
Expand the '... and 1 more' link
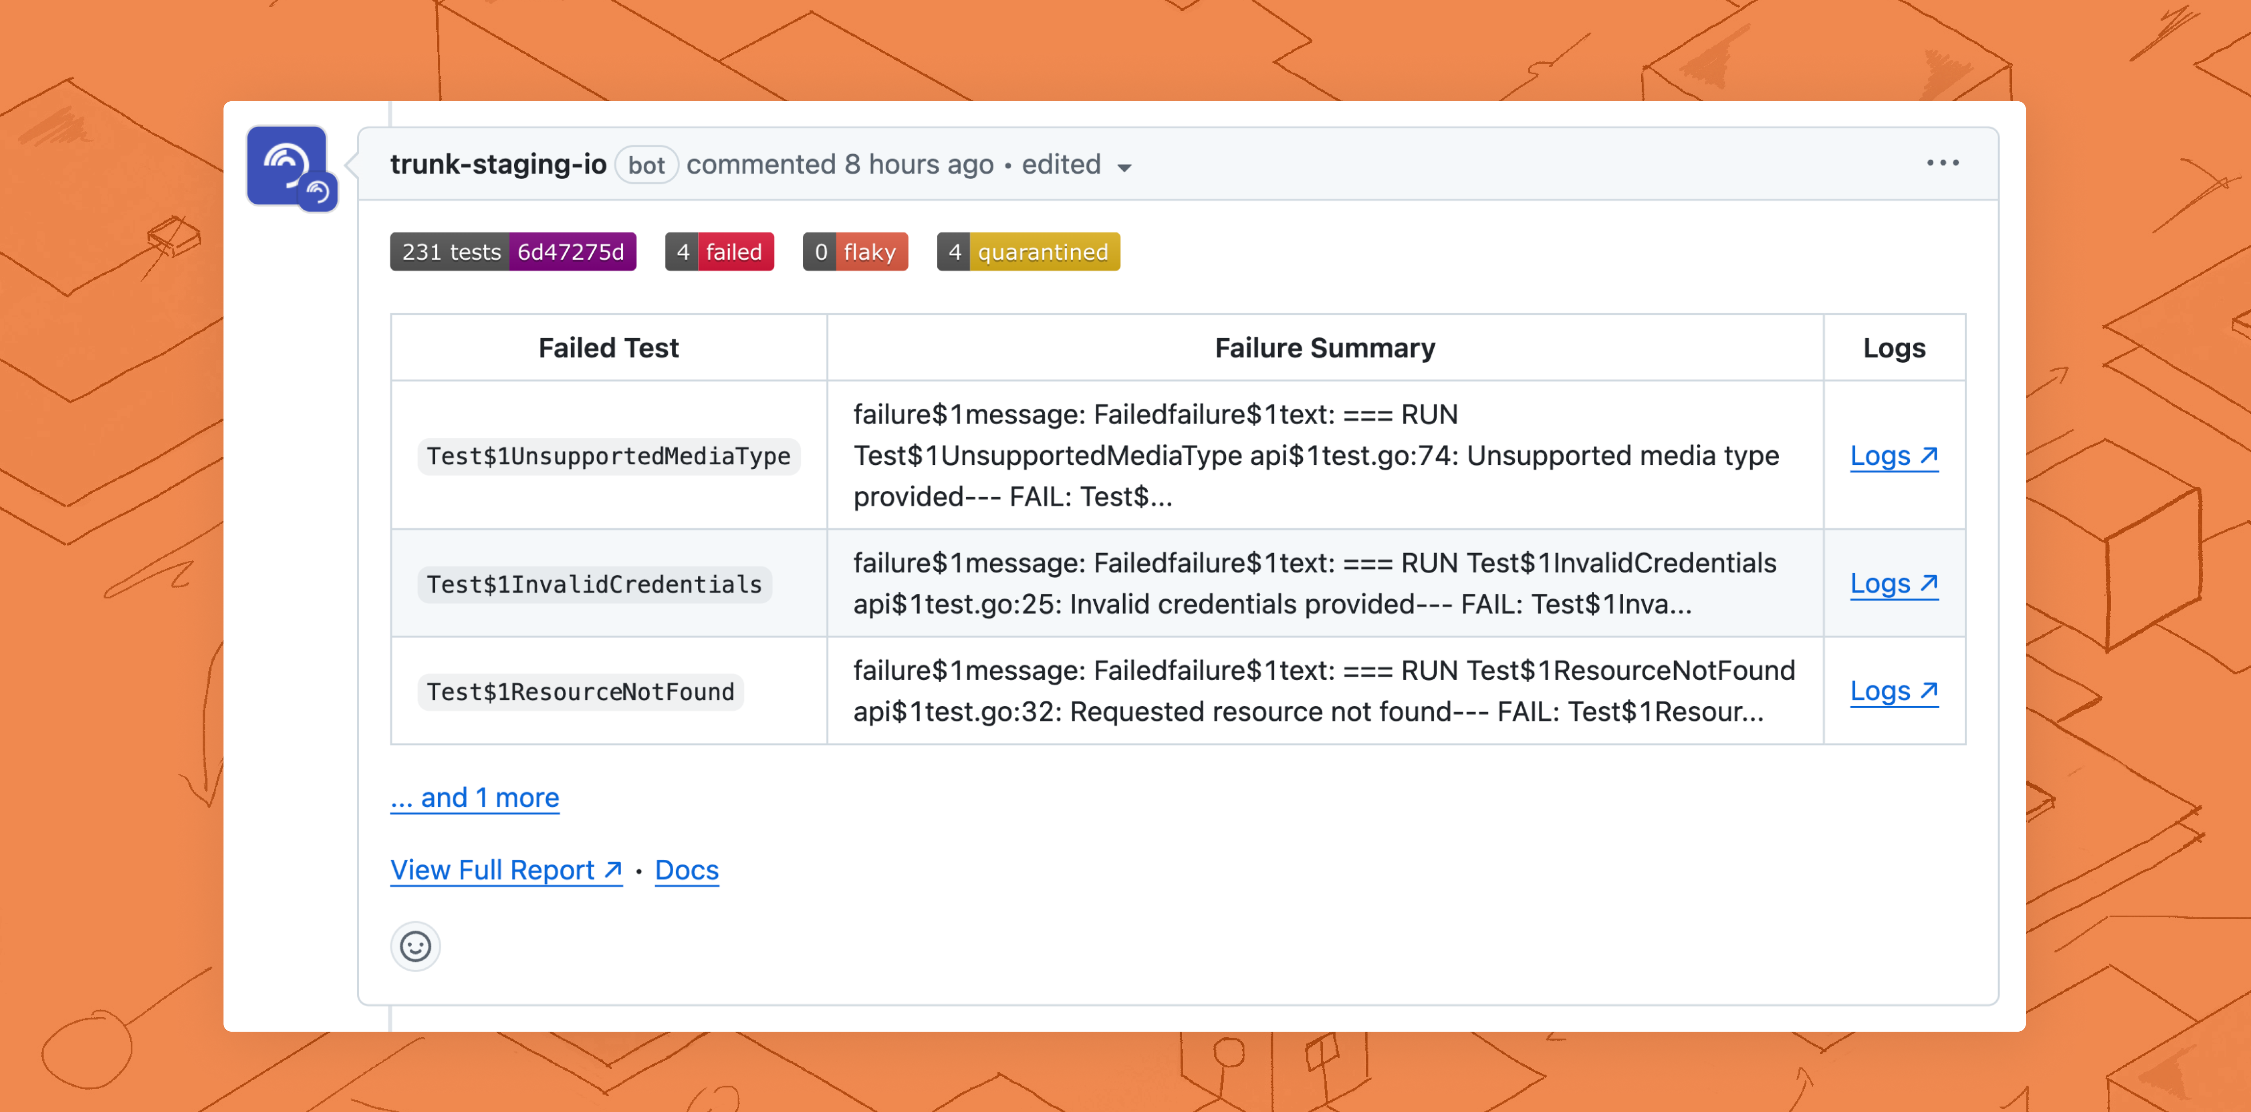pyautogui.click(x=474, y=797)
